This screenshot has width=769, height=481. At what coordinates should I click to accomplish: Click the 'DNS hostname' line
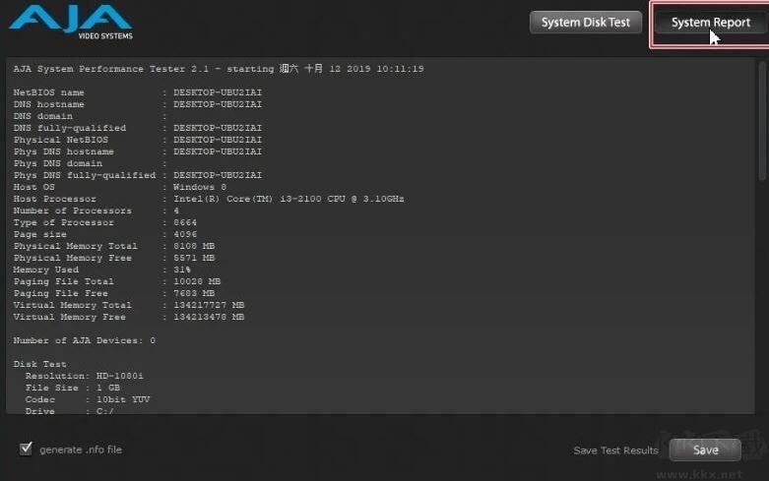click(137, 104)
